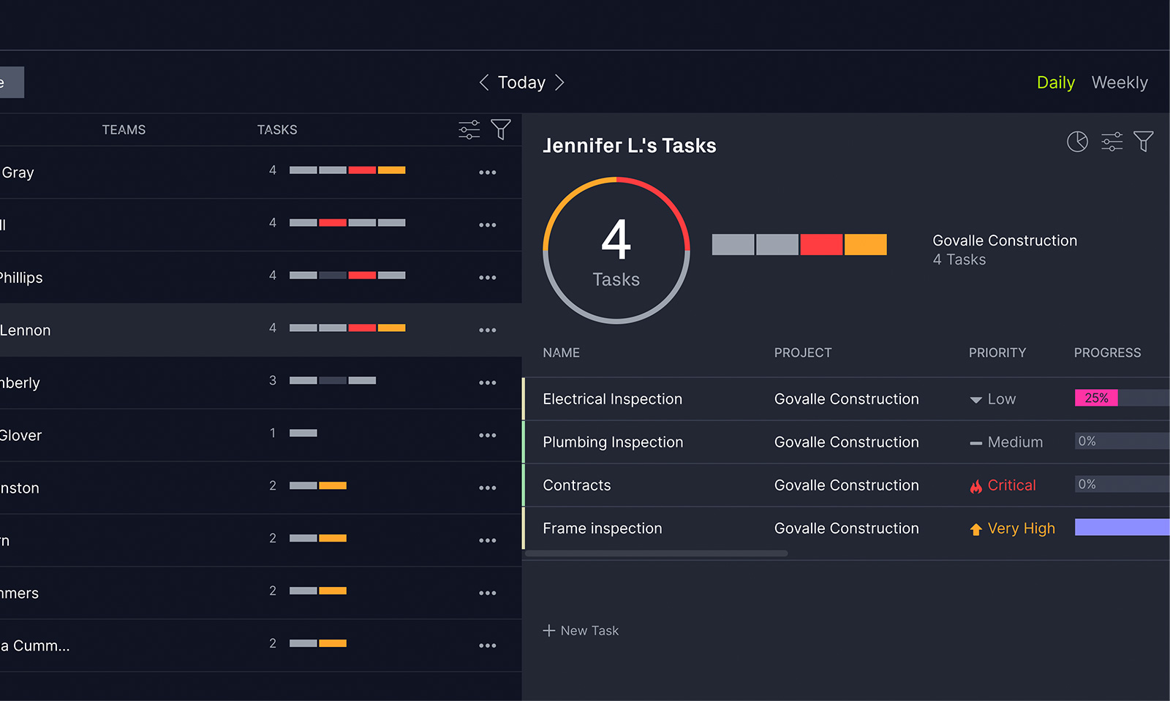Viewport: 1170px width, 701px height.
Task: Click the Very High priority arrow icon
Action: [x=976, y=528]
